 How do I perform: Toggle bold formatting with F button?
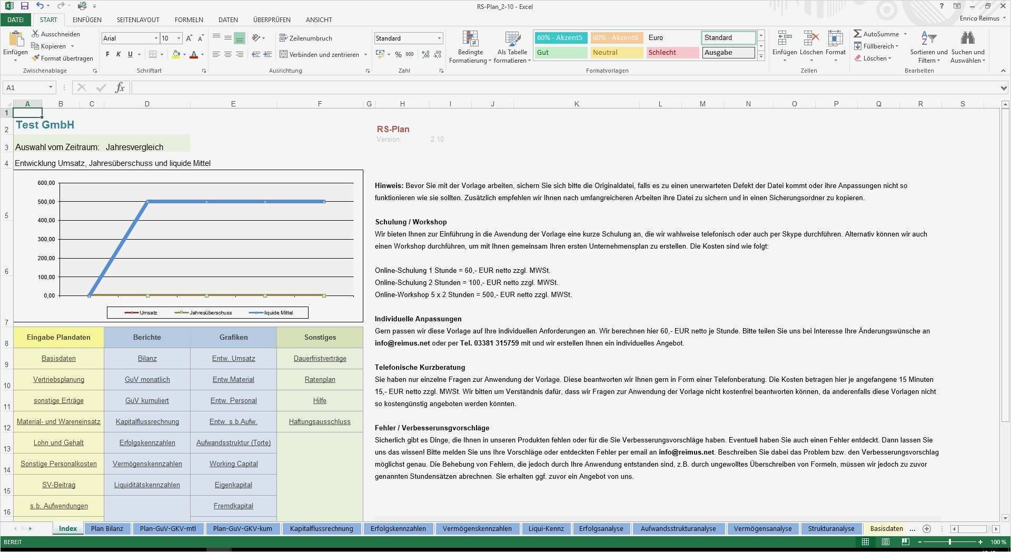pos(107,54)
